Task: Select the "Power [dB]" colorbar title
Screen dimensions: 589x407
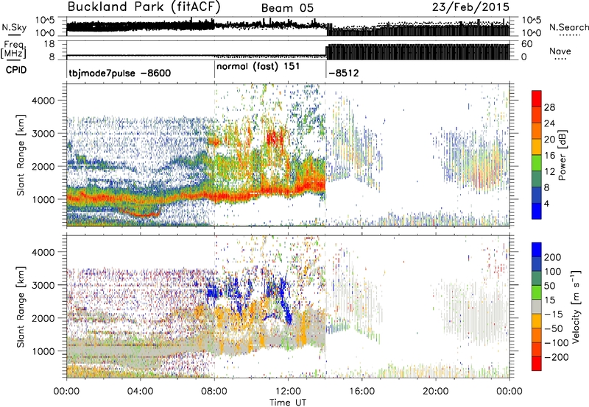Action: 562,155
